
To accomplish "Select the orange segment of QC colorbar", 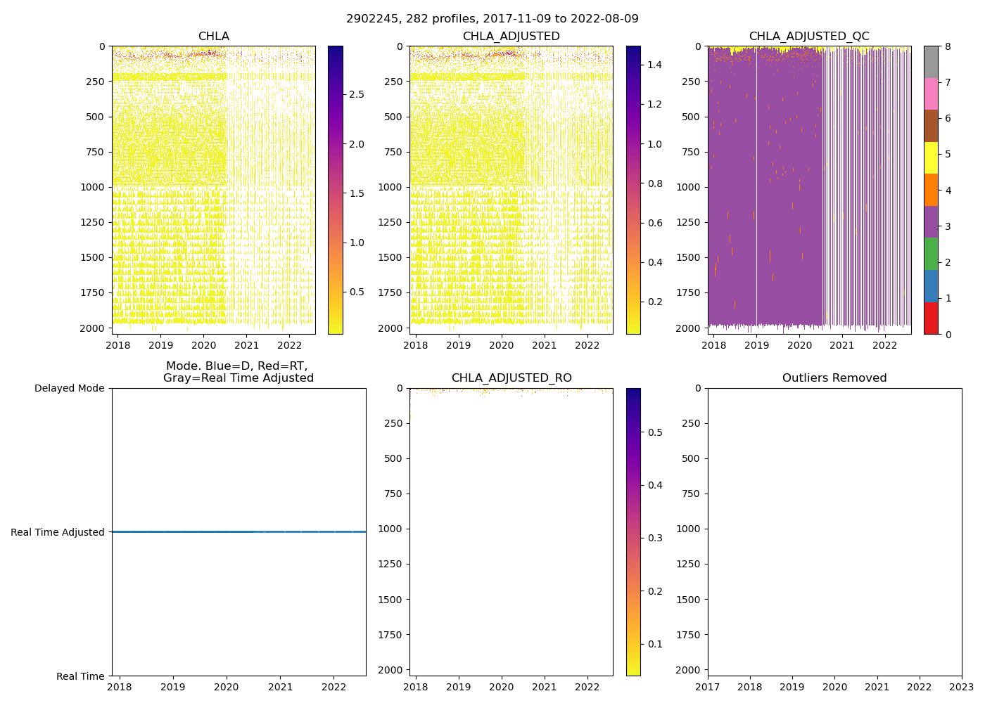I will tap(931, 190).
